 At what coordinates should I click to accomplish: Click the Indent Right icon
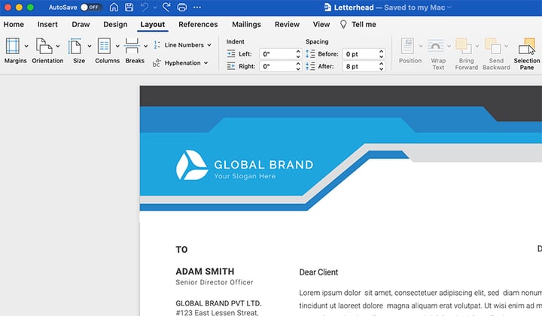231,66
